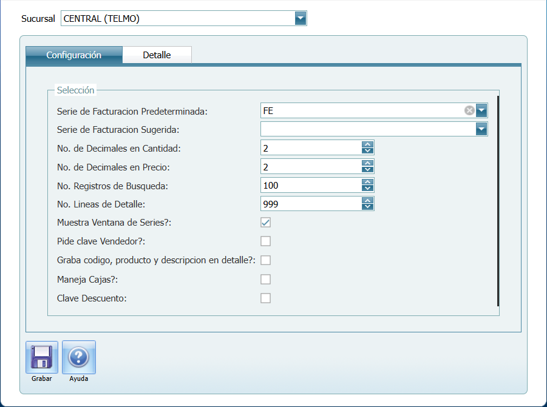547x407 pixels.
Task: Open Serie de Facturacion Predeterminada dropdown
Action: point(481,110)
